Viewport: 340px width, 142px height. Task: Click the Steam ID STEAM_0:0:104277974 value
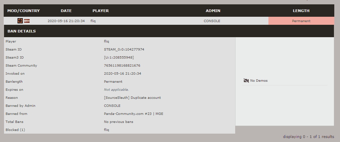[124, 50]
